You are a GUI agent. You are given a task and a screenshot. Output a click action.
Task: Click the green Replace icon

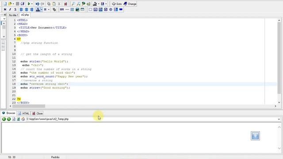coord(84,4)
